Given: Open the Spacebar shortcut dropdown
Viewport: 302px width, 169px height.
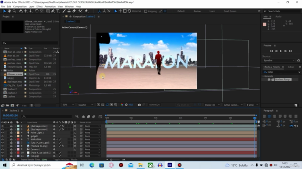Looking at the screenshot, I should (279, 61).
